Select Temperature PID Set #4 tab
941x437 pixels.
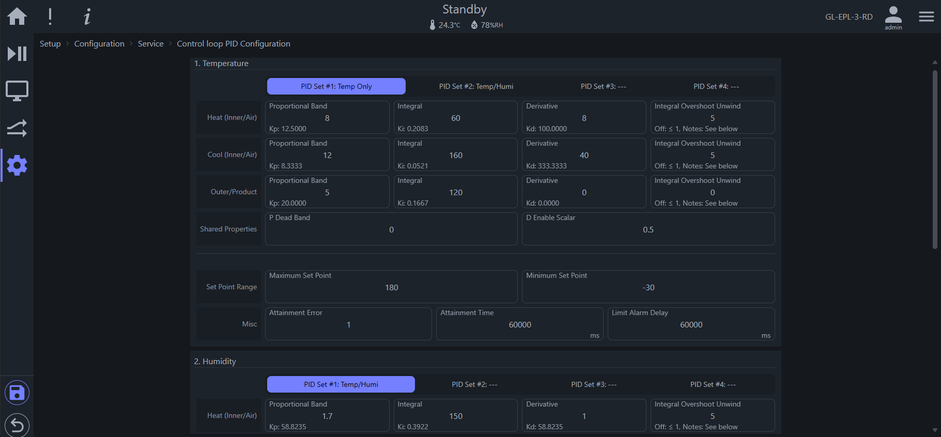tap(716, 86)
